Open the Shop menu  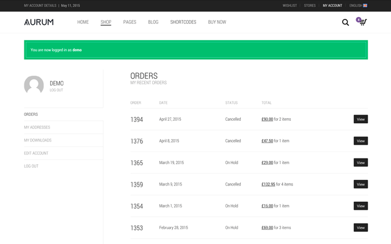point(106,22)
